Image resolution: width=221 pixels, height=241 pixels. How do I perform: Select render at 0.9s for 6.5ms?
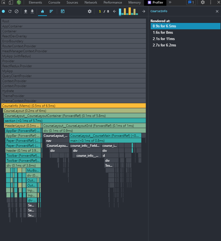185,26
